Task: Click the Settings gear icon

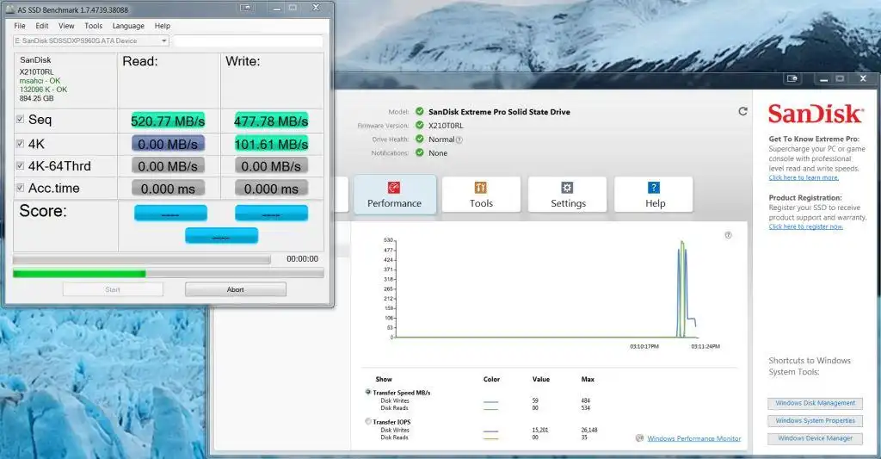Action: coord(567,188)
